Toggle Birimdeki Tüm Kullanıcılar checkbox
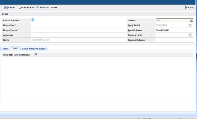The width and height of the screenshot is (197, 119). click(36, 55)
